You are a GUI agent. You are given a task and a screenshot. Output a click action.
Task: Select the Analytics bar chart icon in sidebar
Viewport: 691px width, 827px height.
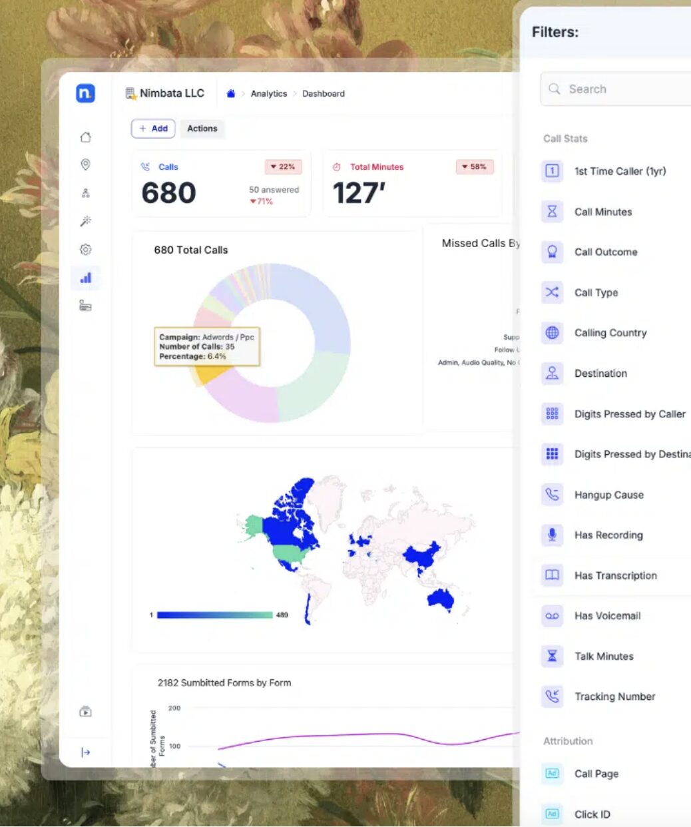coord(85,278)
